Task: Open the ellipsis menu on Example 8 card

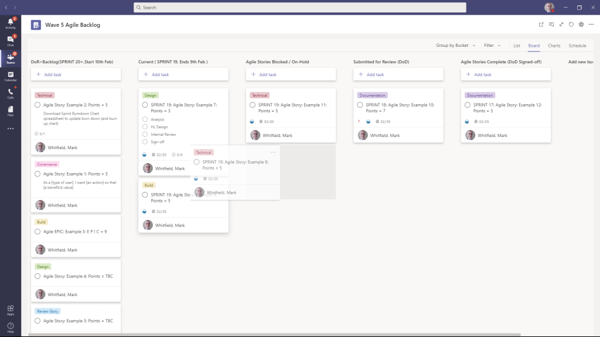Action: click(x=273, y=151)
